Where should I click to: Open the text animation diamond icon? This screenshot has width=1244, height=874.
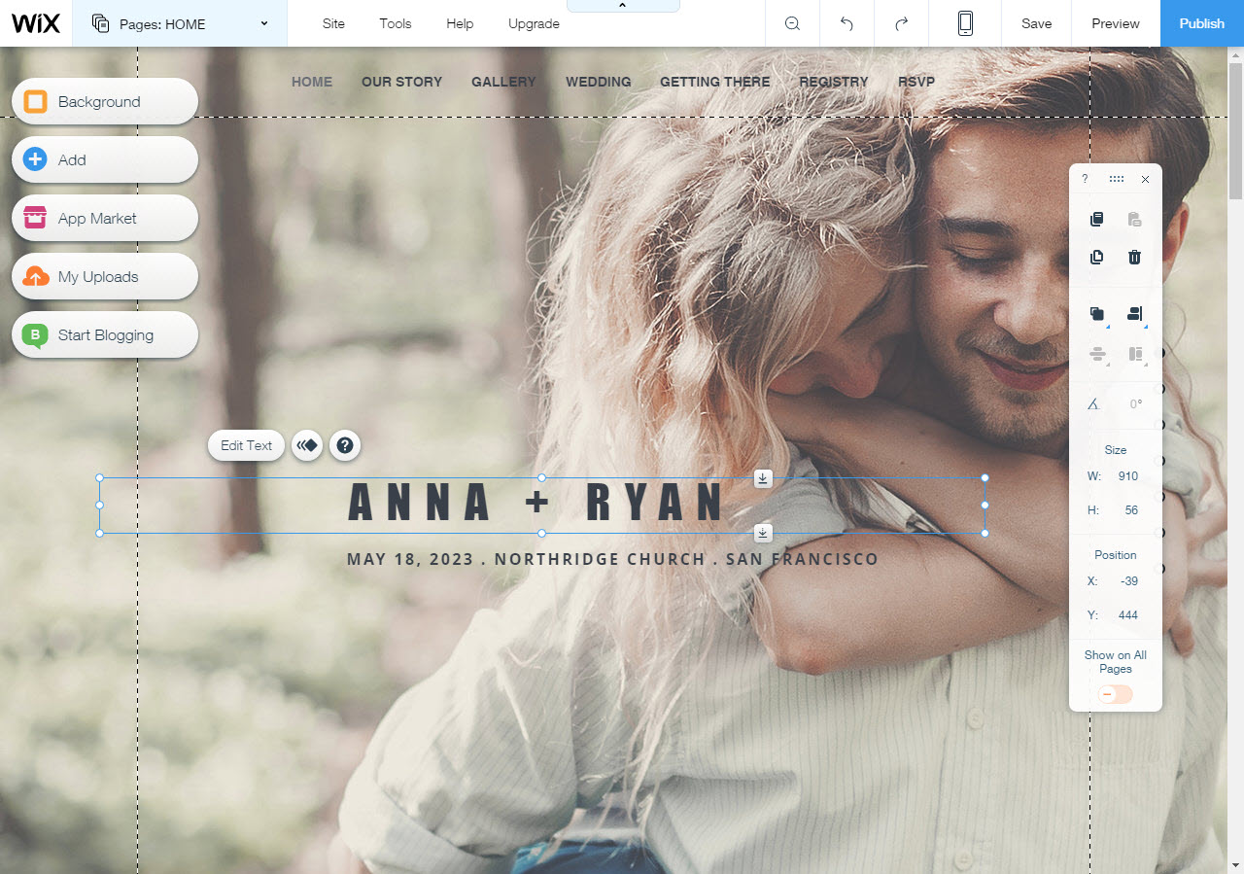(307, 445)
